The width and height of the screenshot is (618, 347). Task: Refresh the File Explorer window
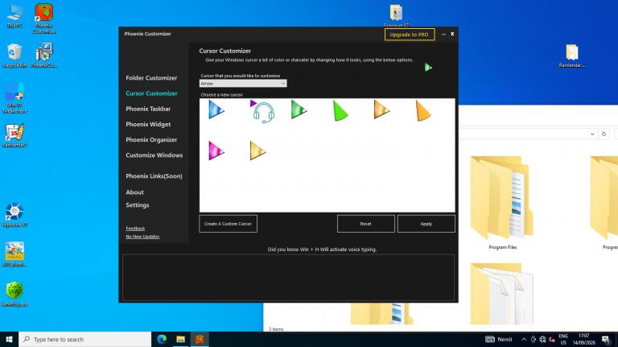click(x=604, y=134)
